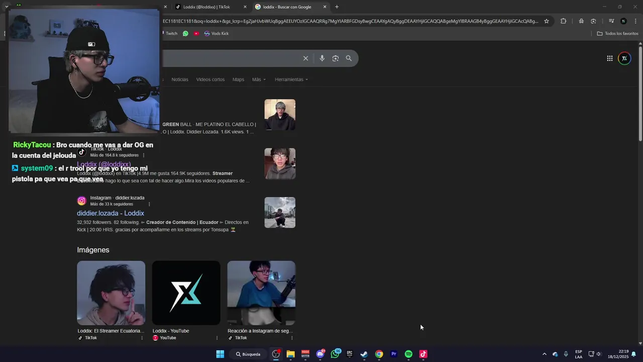Open the Vods Kick bookmark
643x362 pixels.
click(216, 33)
